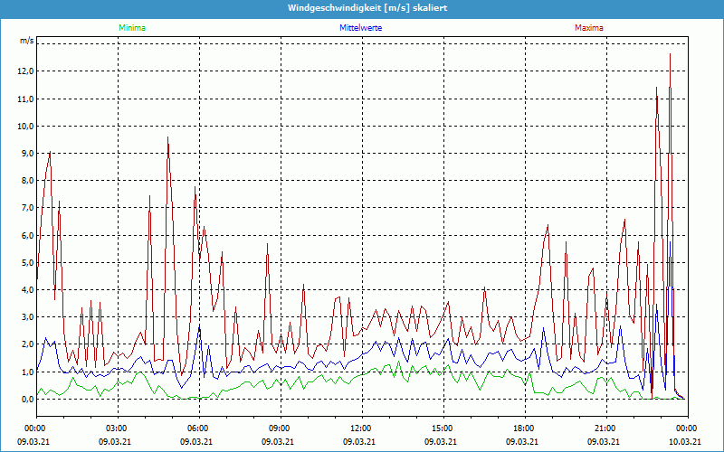
Task: Click the 06:00 time axis label
Action: click(x=198, y=428)
